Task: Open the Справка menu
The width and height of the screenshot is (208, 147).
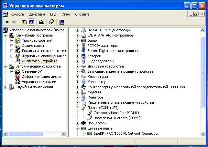Action: pyautogui.click(x=82, y=14)
